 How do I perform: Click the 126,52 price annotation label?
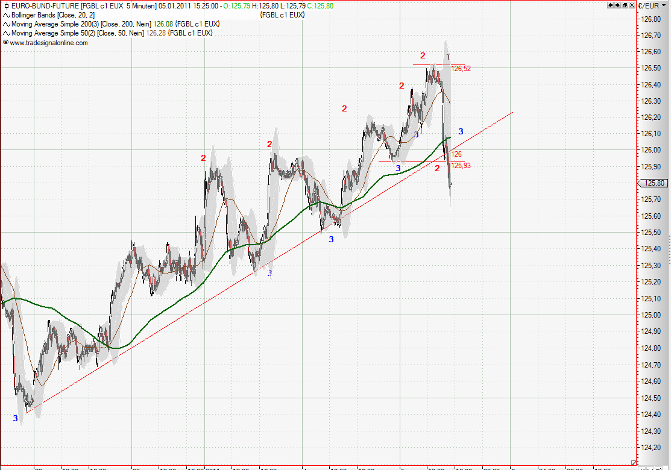tap(461, 68)
